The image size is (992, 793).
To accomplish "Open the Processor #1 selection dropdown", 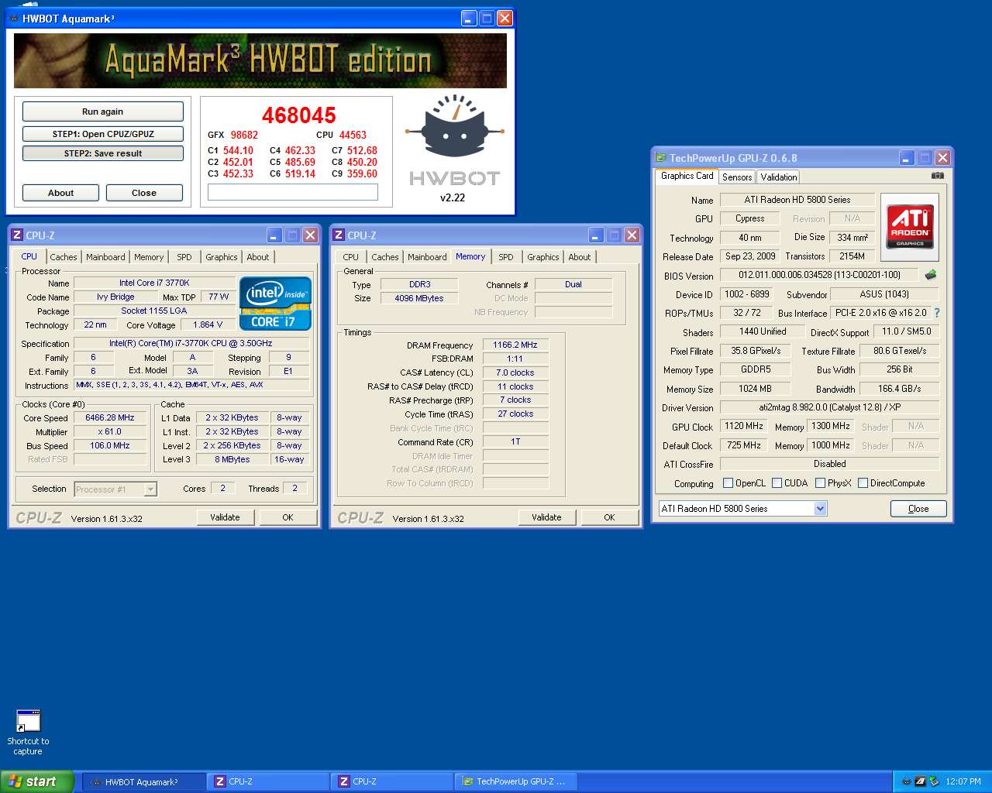I will tap(150, 489).
